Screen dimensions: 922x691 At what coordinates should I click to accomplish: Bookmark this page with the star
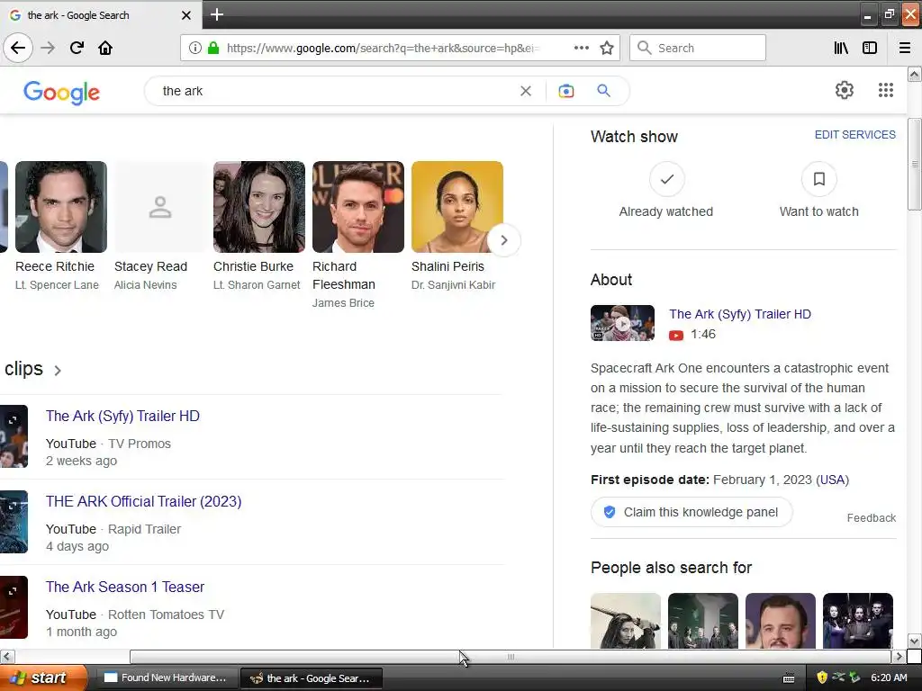pos(607,48)
